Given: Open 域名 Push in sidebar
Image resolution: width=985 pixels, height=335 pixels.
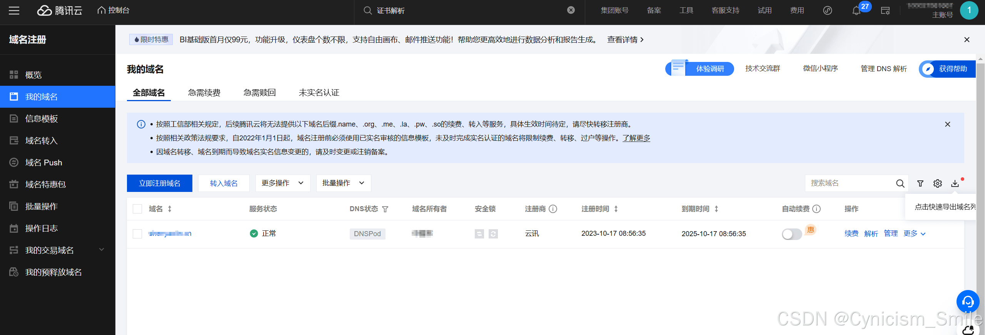Looking at the screenshot, I should (58, 162).
